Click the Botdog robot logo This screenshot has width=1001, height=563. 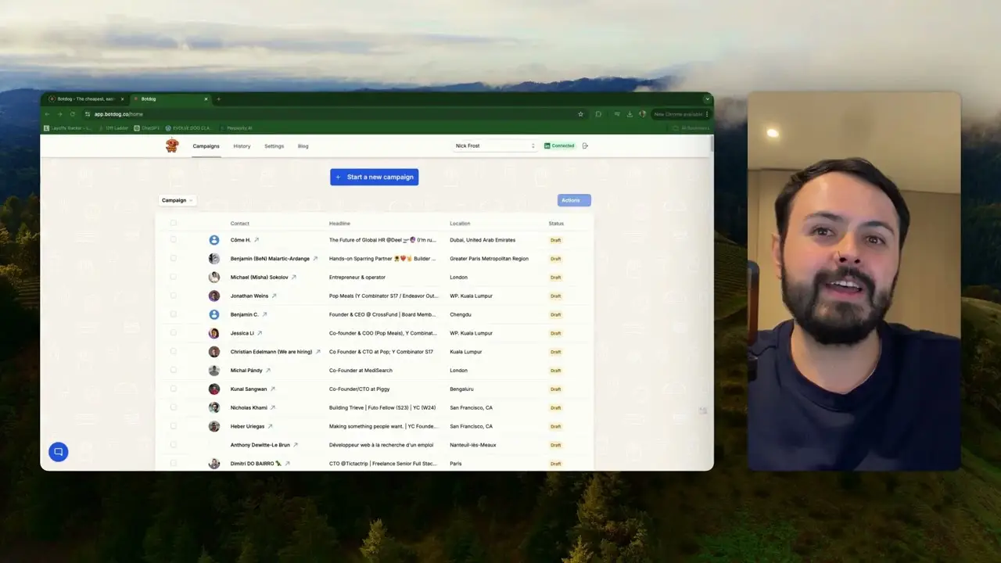point(172,145)
